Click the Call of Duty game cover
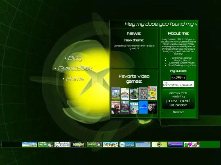Screen dimensions: 221x165 pyautogui.click(x=152, y=108)
